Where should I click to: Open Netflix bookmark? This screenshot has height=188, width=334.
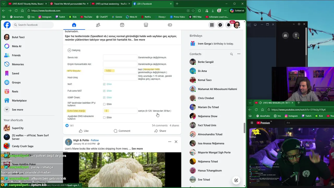(x=146, y=17)
